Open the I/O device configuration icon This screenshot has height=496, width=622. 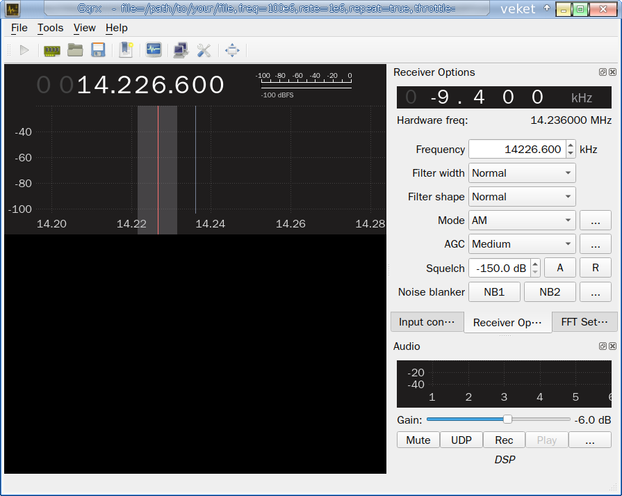(52, 50)
